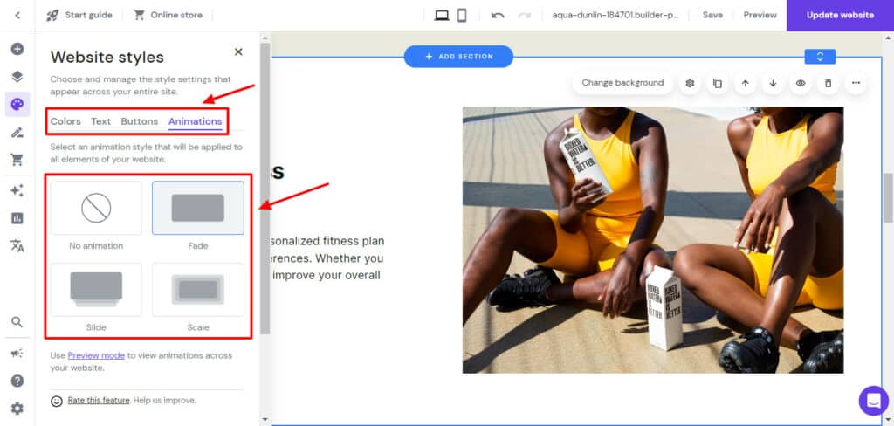The height and width of the screenshot is (426, 894).
Task: Open the language translation icon
Action: tap(17, 245)
